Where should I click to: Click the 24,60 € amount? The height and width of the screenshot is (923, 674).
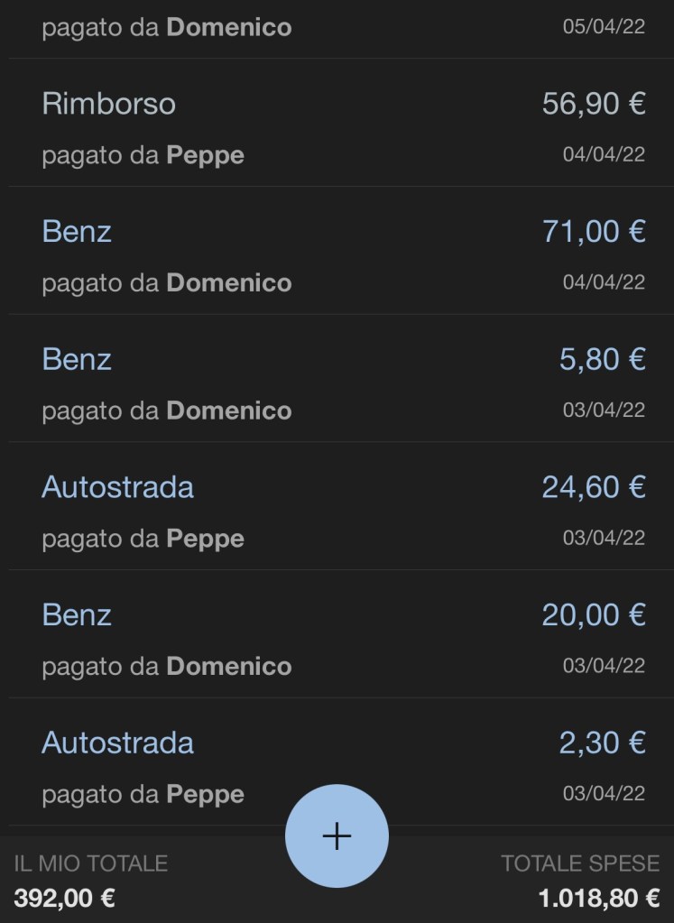click(x=593, y=487)
